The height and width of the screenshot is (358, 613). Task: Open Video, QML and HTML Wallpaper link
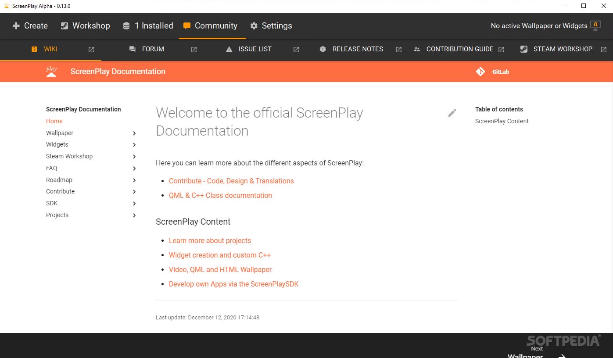[220, 269]
